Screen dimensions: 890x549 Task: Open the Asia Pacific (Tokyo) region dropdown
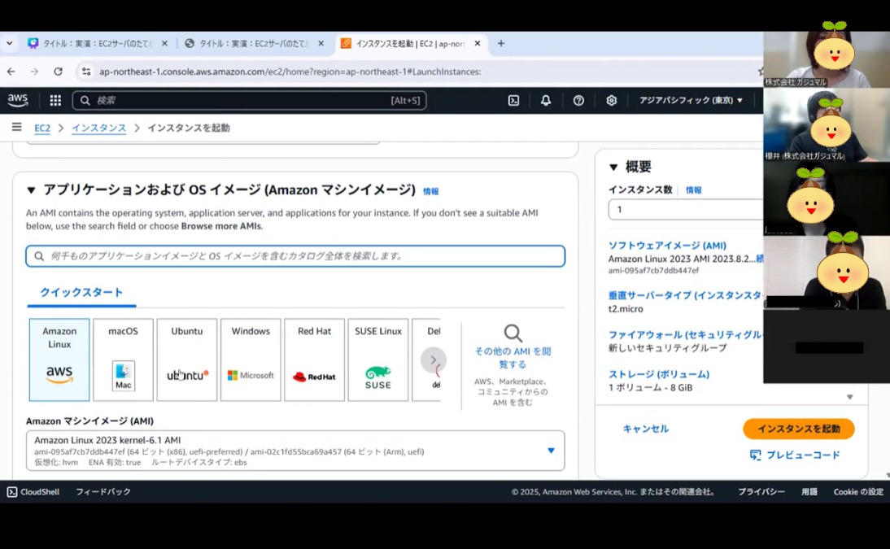coord(691,100)
